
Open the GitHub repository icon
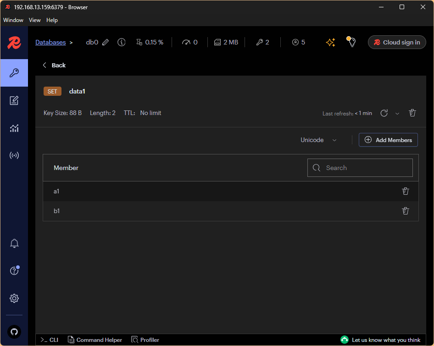click(x=14, y=332)
